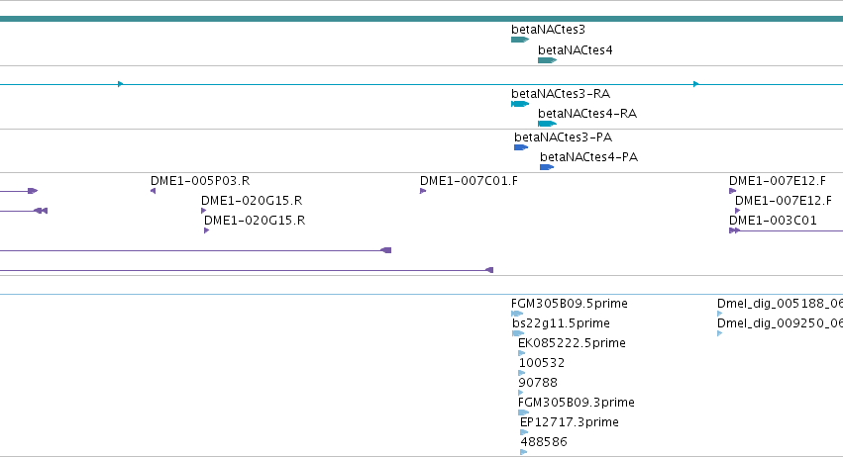The height and width of the screenshot is (457, 843).
Task: Select the betaNACtes3 gene arrow glyph
Action: [x=520, y=40]
